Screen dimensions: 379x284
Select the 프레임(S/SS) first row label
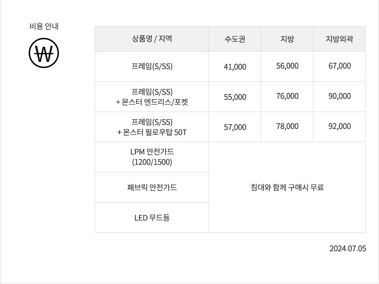[x=152, y=67]
